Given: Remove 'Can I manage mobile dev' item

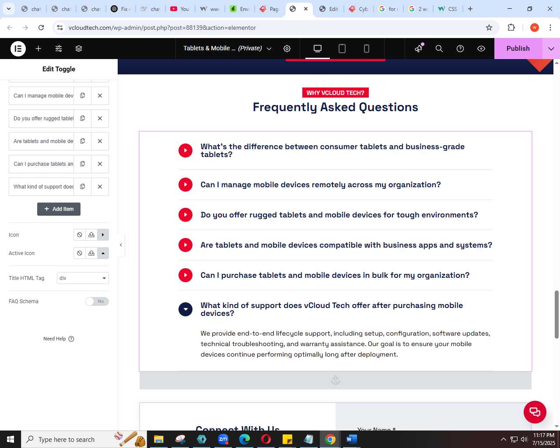Looking at the screenshot, I should pos(100,95).
